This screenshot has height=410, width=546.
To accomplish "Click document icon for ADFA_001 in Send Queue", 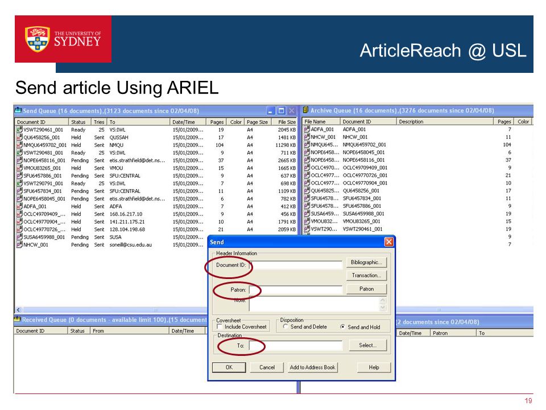I will point(19,206).
